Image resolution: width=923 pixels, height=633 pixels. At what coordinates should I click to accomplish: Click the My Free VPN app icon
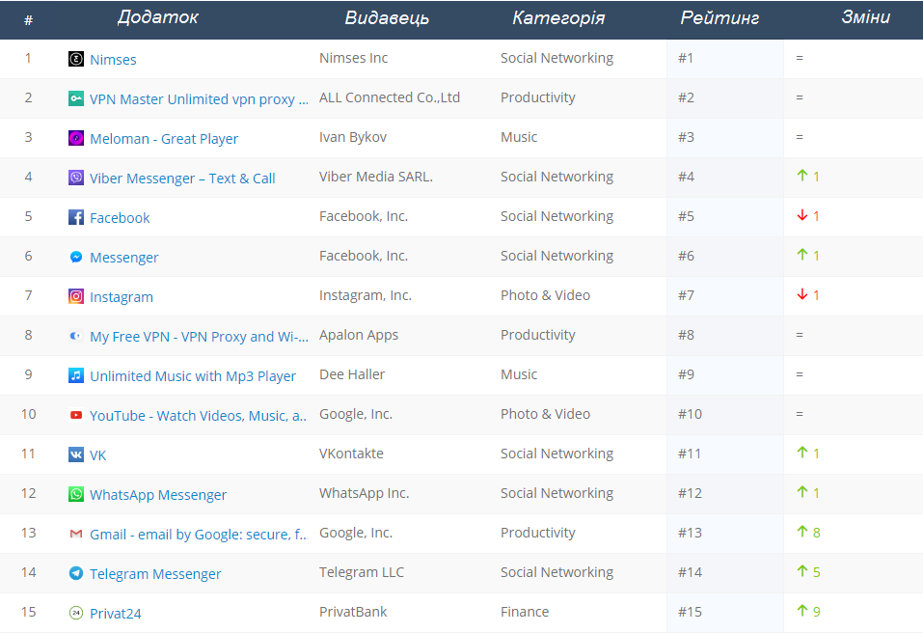point(76,336)
